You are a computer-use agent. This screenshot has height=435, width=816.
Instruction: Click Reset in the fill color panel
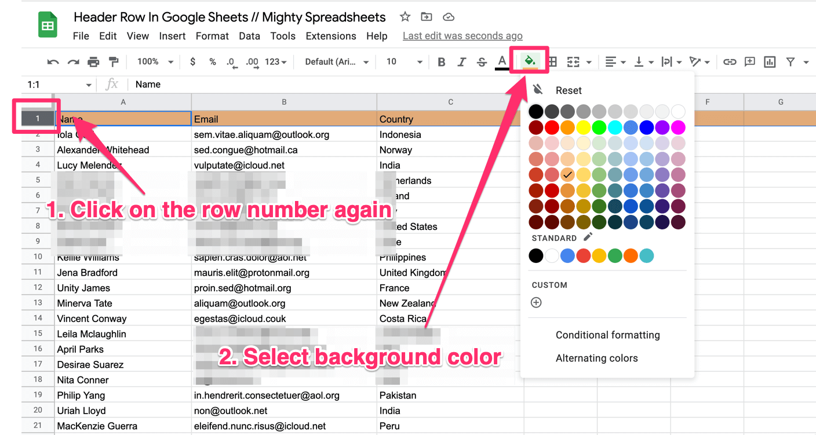[x=569, y=90]
